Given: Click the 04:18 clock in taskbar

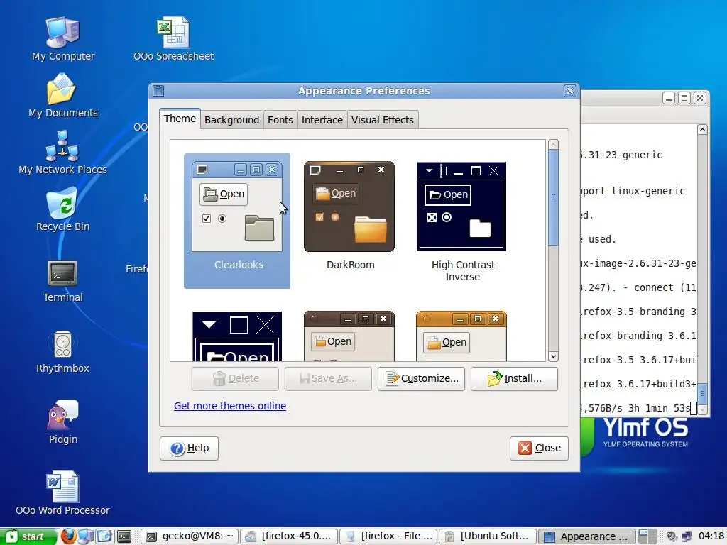Looking at the screenshot, I should [x=711, y=536].
